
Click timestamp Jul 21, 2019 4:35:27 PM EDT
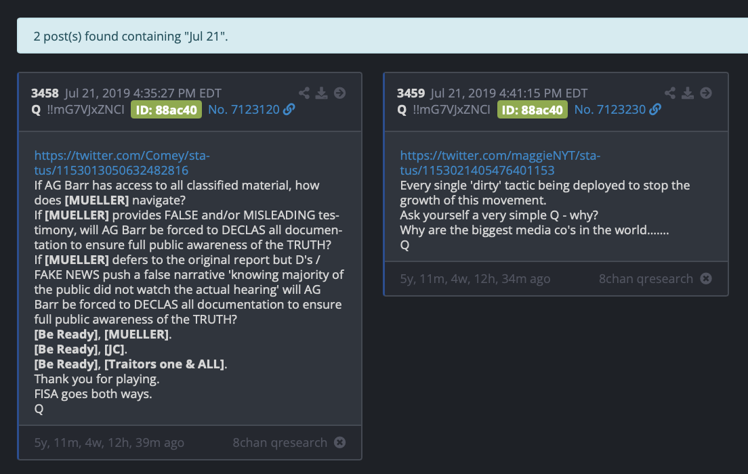click(143, 93)
